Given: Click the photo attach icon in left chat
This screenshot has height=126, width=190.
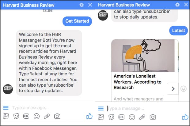Looking at the screenshot, I should pos(6,116).
